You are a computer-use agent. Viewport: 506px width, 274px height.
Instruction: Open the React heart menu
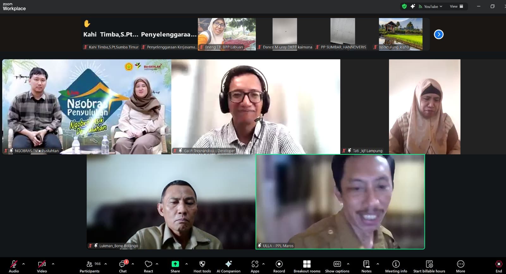pos(148,266)
